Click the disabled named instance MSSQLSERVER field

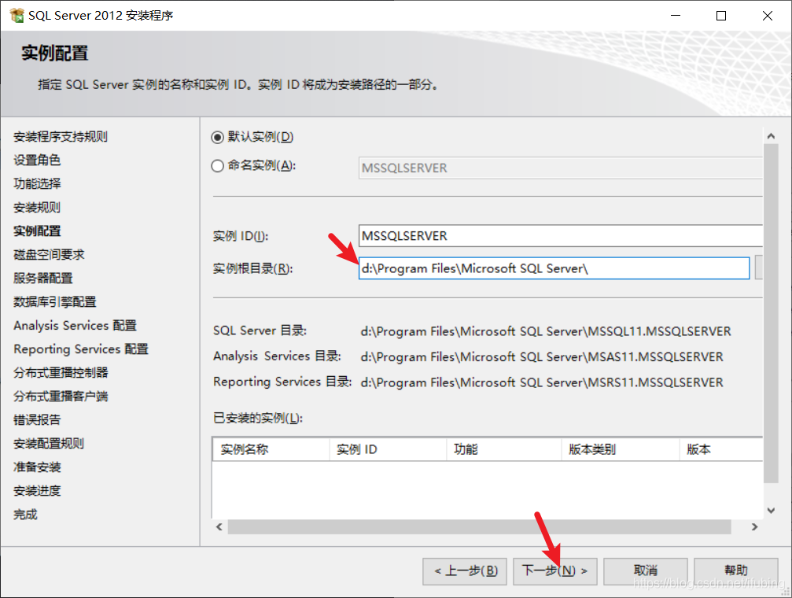[x=560, y=168]
